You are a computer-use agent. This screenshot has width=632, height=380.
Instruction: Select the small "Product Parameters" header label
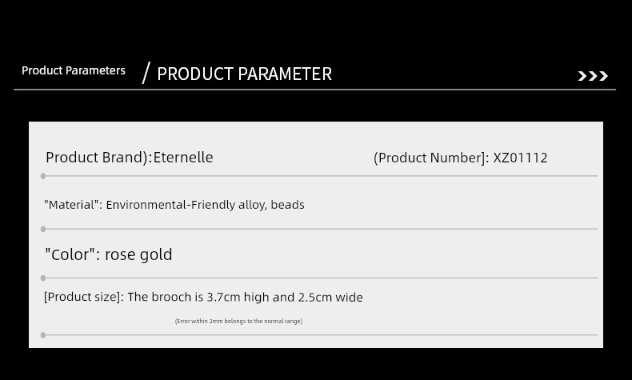[x=74, y=70]
